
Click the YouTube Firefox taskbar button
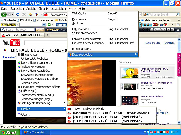pyautogui.click(x=36, y=132)
